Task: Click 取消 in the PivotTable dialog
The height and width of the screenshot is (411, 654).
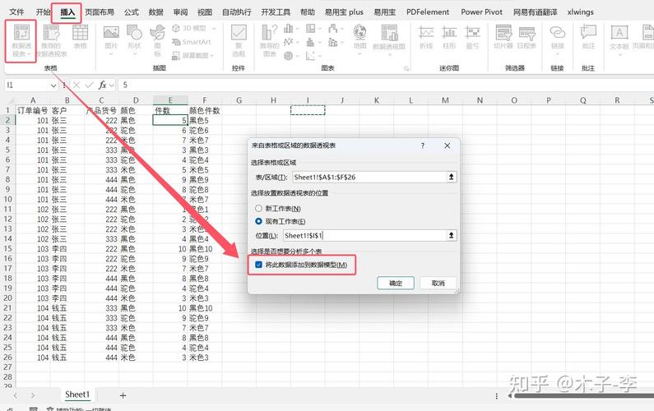Action: coord(438,283)
